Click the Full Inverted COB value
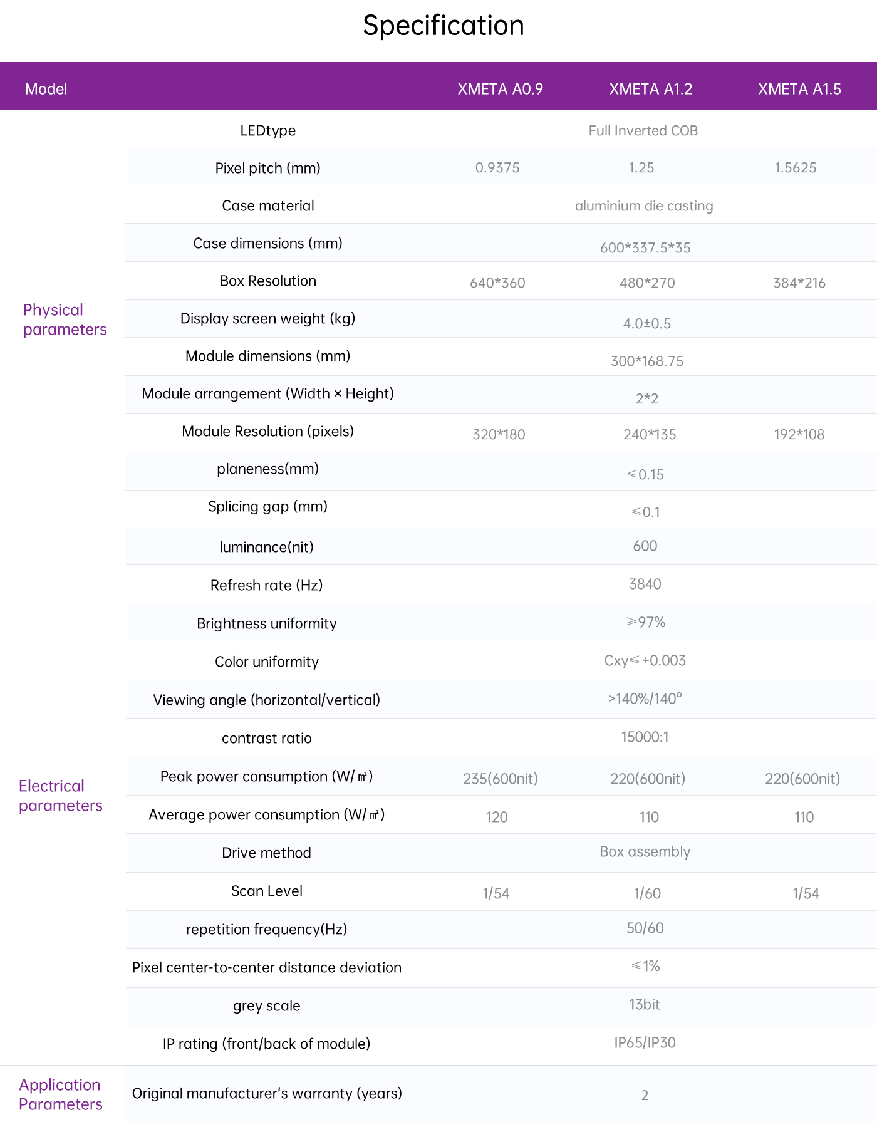 (643, 130)
